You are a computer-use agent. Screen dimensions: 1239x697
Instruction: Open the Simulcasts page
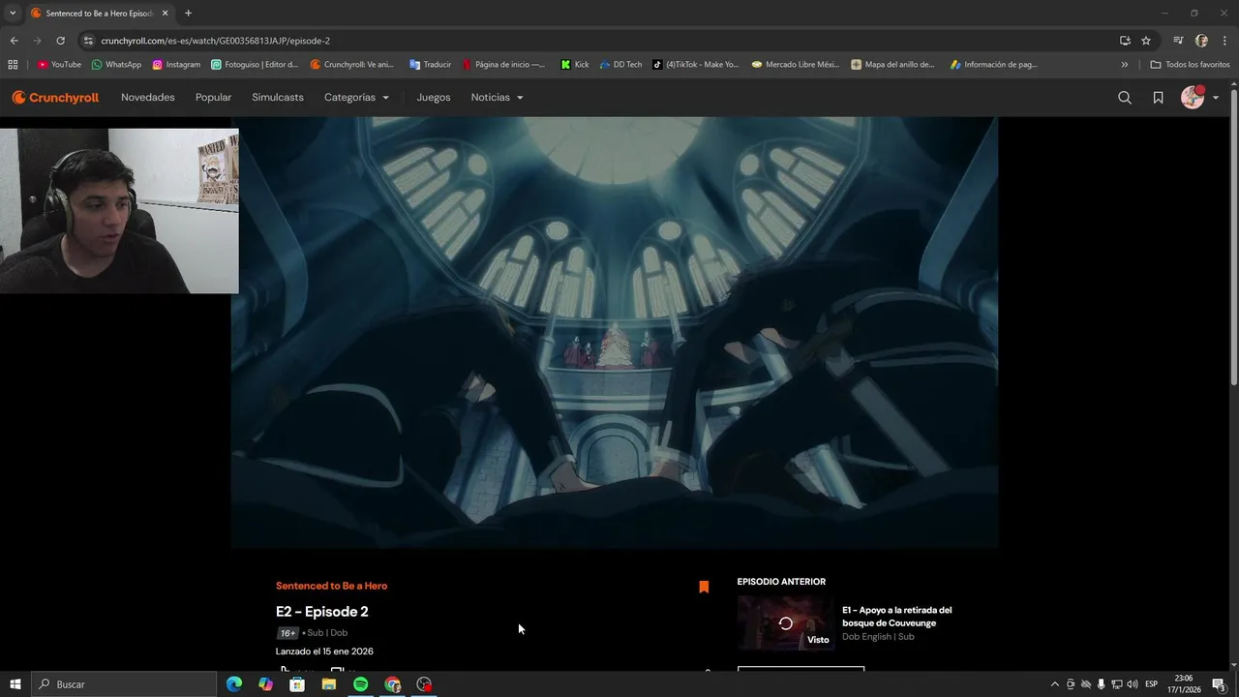pos(278,98)
